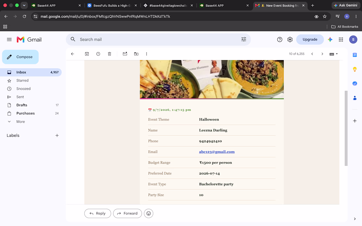
Task: Delete this email with trash icon
Action: click(x=110, y=54)
